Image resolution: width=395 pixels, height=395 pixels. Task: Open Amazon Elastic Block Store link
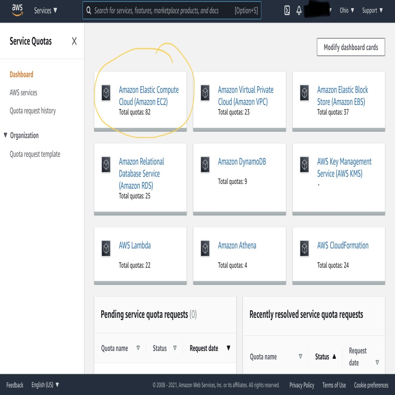click(342, 96)
